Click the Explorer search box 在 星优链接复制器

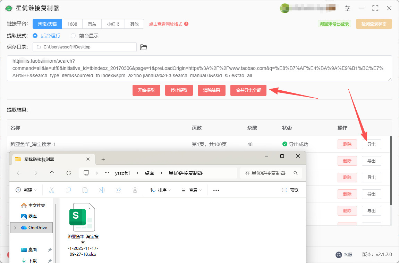click(x=271, y=173)
